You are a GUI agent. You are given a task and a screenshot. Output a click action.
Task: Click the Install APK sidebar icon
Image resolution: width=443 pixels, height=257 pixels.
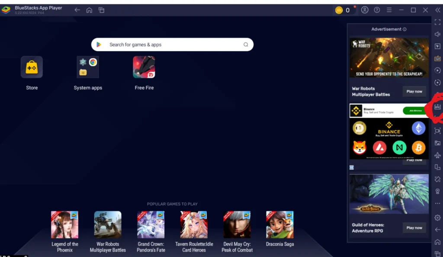tap(437, 106)
